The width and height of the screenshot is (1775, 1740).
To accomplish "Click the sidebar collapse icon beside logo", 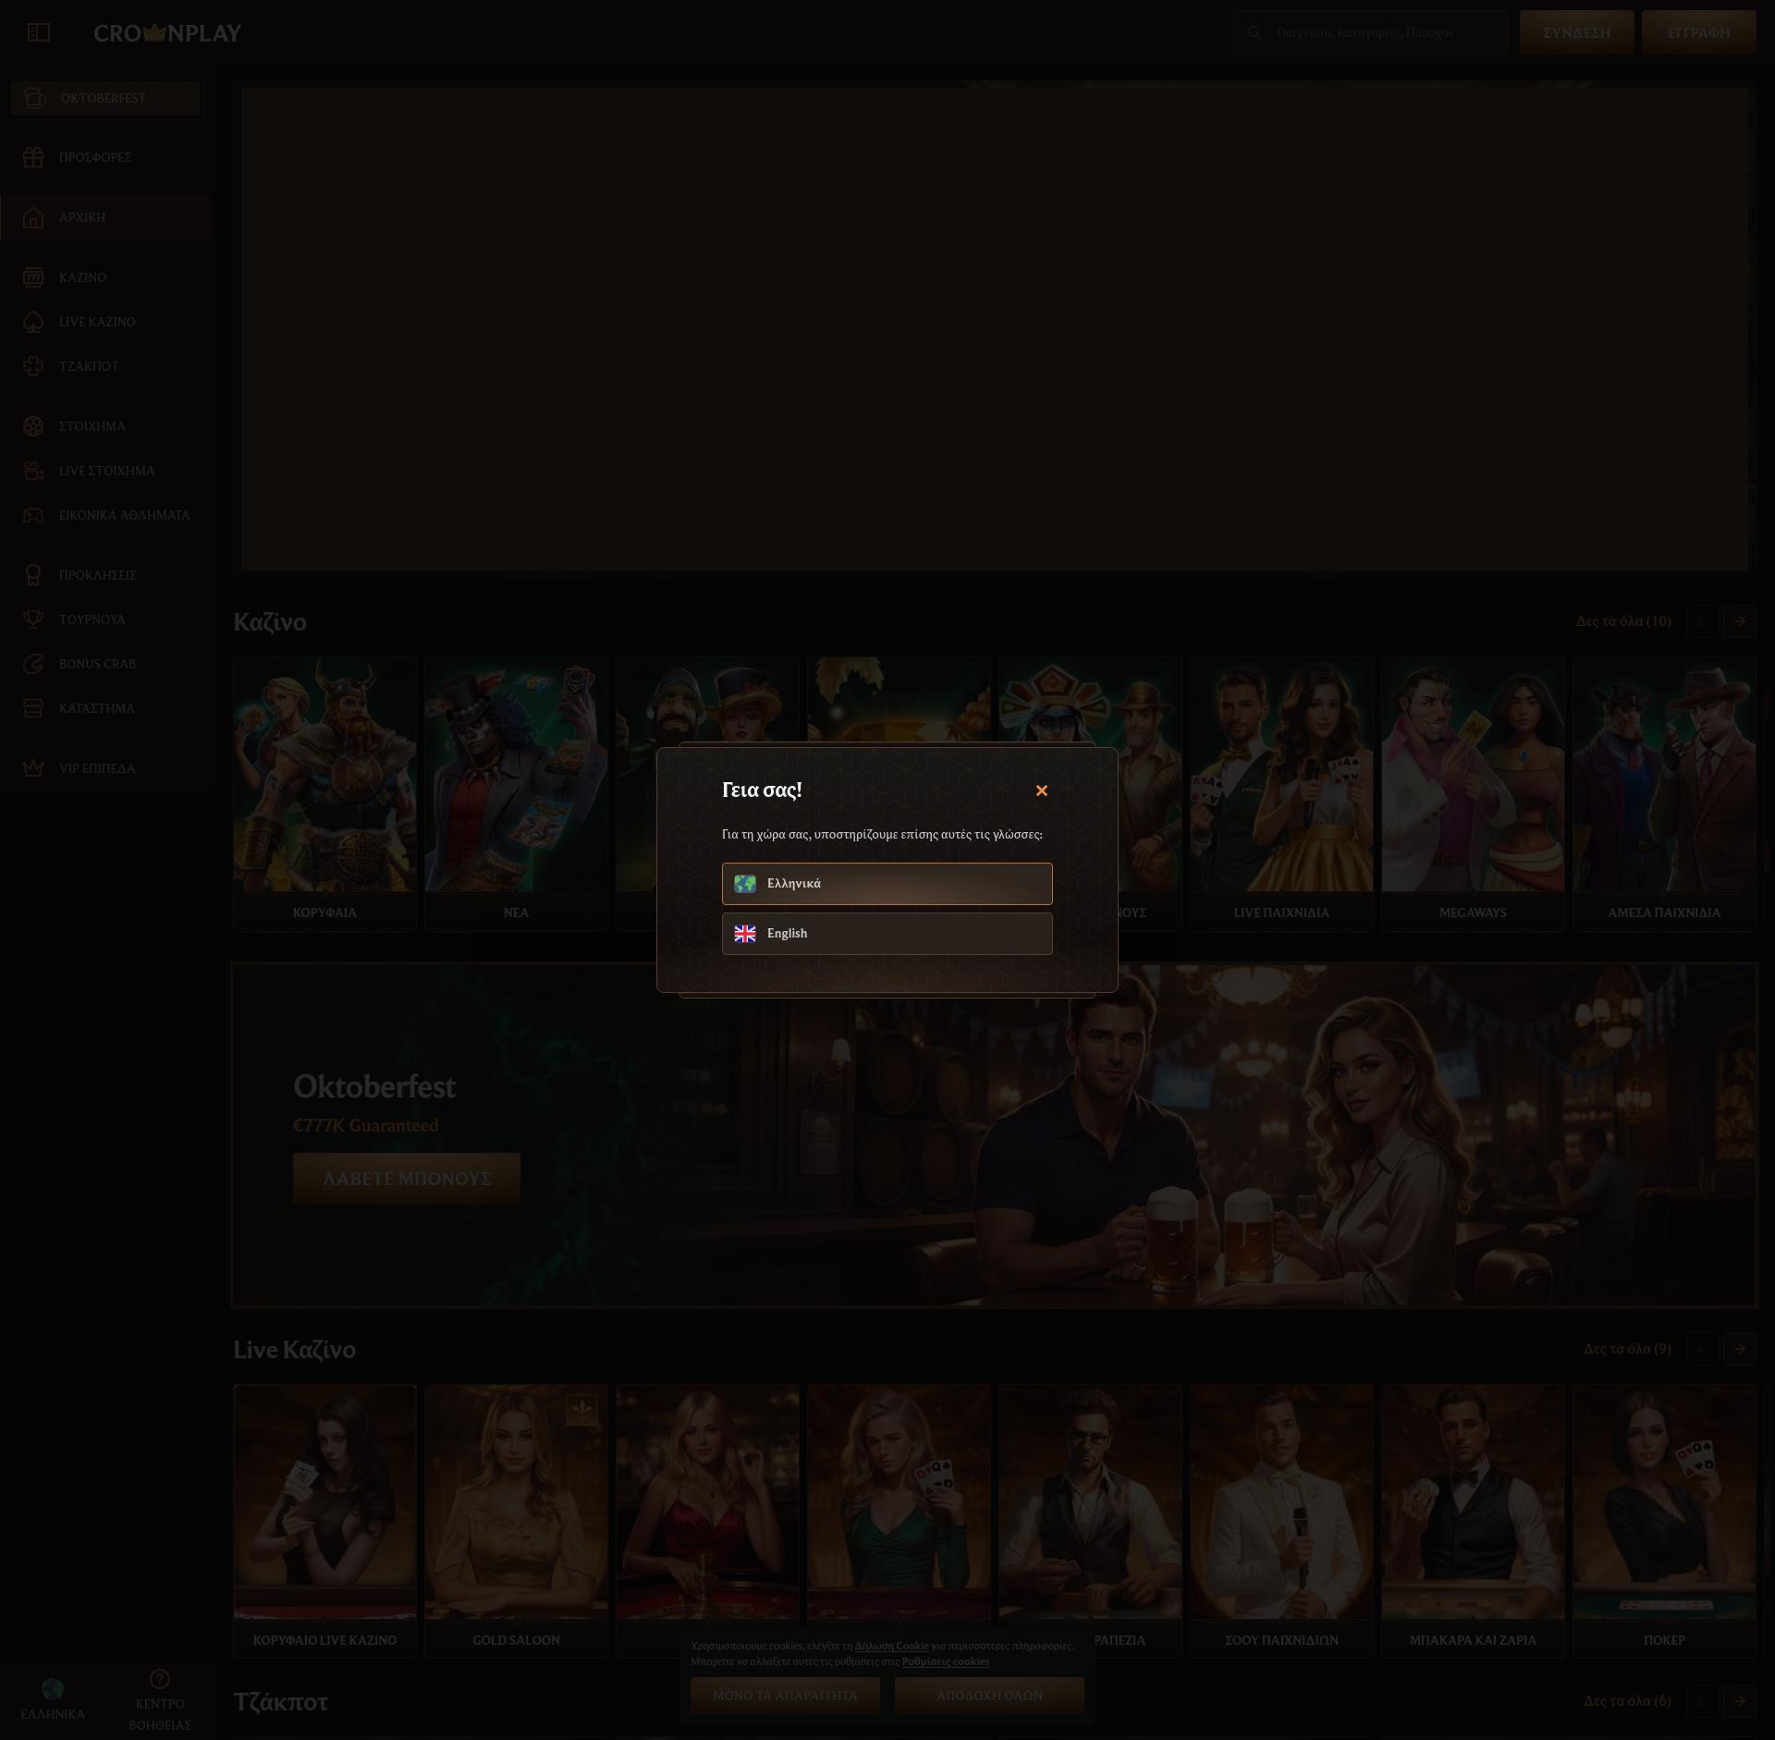I will [x=39, y=33].
